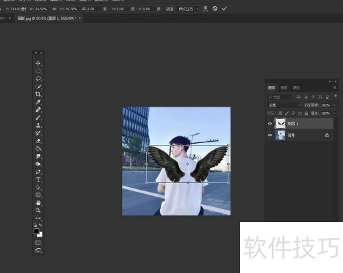Select the Smudge tool

(38, 156)
